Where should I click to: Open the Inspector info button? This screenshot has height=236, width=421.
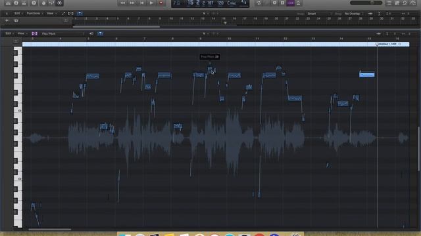coord(16,3)
